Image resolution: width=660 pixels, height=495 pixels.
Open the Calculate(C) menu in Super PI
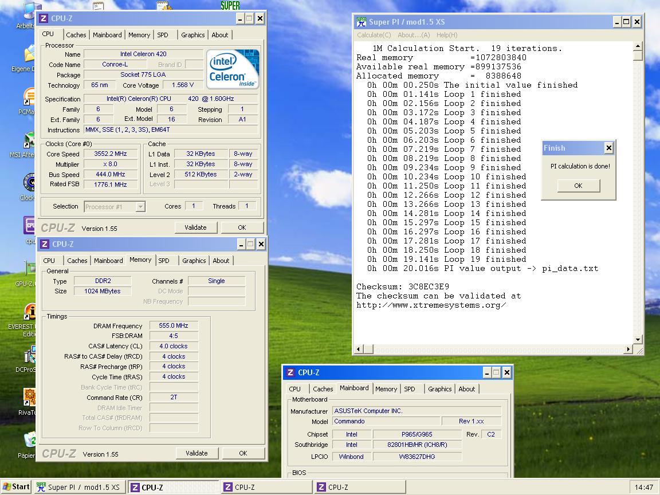tap(374, 35)
